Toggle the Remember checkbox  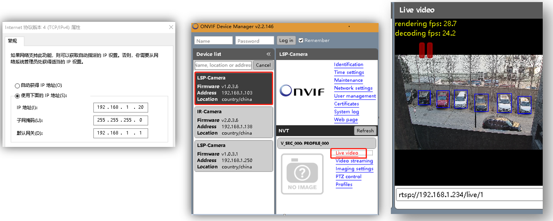point(301,40)
